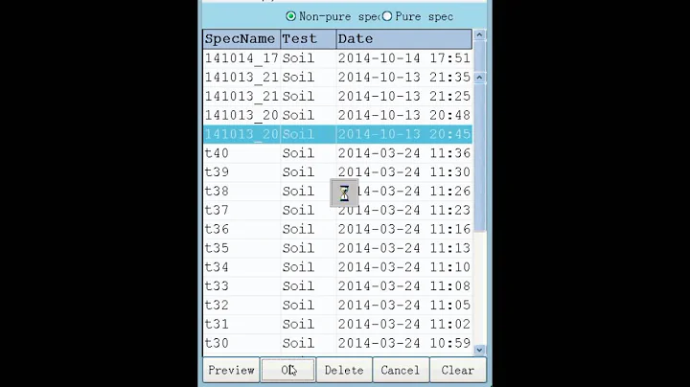Select spectrum t30 in the list

(x=337, y=343)
